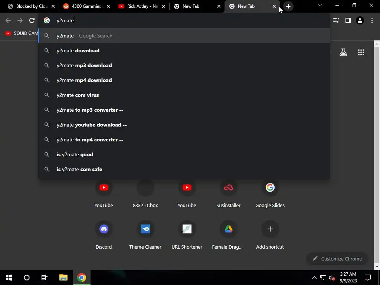380x285 pixels.
Task: Click the address bar containing y2mate
Action: point(184,21)
